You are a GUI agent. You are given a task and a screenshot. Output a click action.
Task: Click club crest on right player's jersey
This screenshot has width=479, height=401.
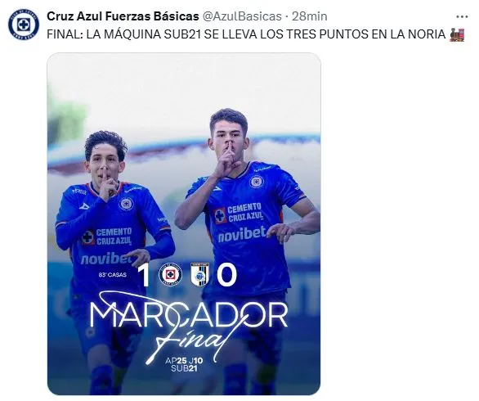pos(256,182)
